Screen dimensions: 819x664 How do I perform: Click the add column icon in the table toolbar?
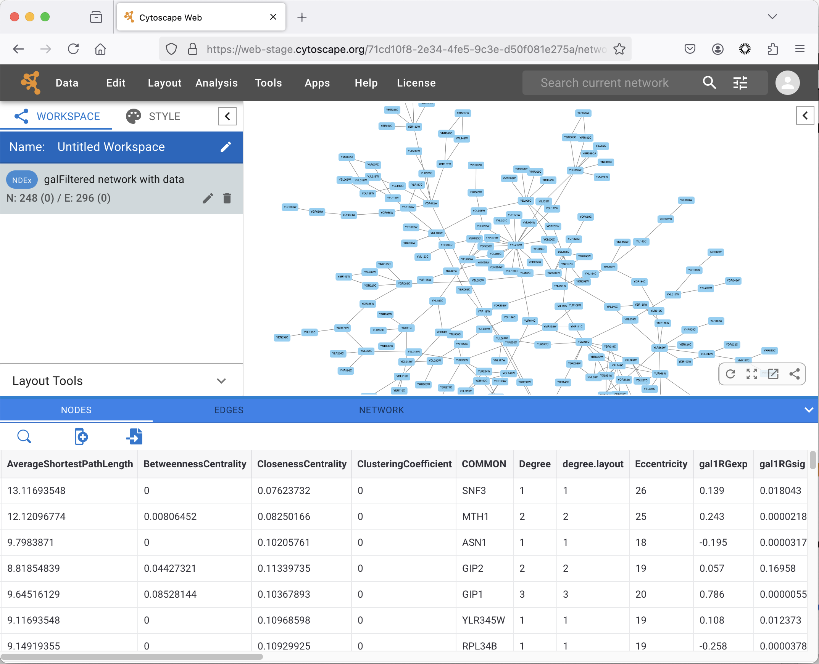(x=81, y=436)
